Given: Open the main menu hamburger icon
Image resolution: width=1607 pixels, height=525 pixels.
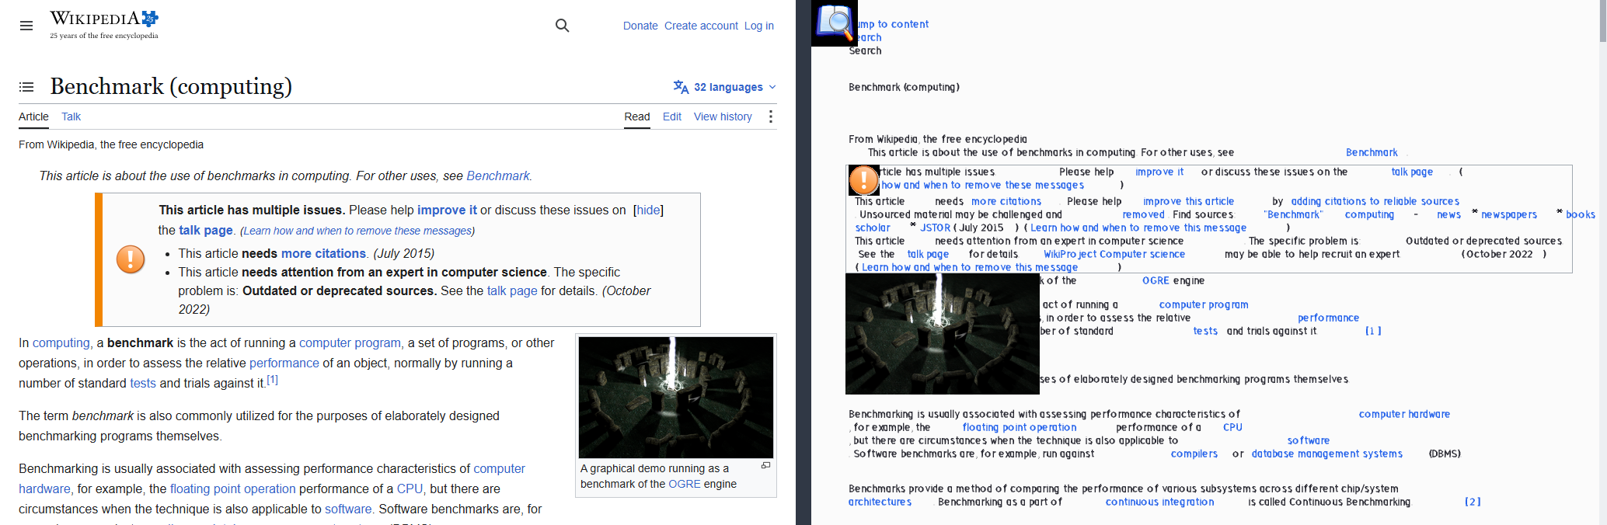Looking at the screenshot, I should point(26,26).
